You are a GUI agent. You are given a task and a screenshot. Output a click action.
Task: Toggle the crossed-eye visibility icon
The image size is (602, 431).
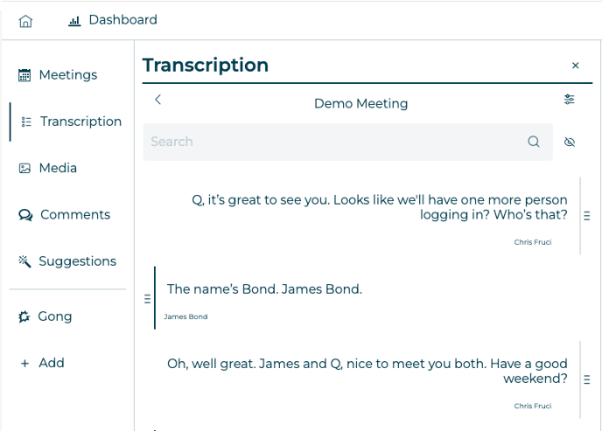(x=570, y=142)
